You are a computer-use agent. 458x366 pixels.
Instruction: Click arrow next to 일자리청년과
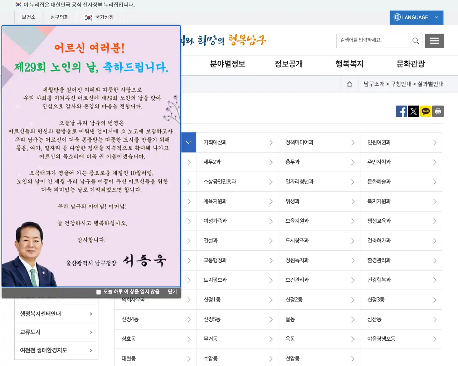tap(353, 182)
